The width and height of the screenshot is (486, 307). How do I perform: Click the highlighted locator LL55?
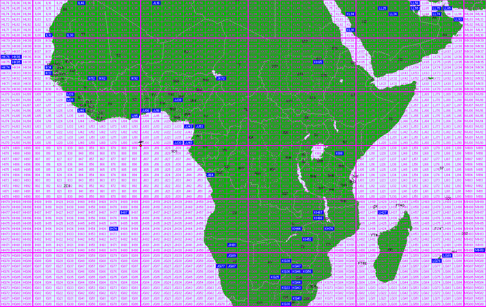[415, 8]
